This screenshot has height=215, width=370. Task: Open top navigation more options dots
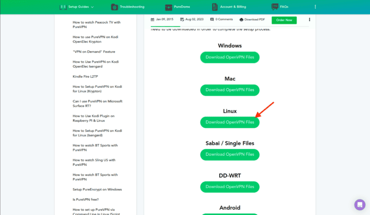coord(315,7)
